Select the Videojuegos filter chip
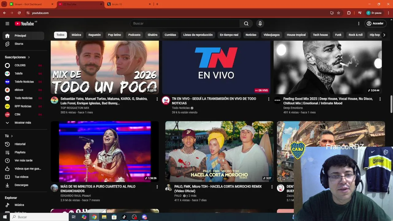393x221 pixels. 272,35
